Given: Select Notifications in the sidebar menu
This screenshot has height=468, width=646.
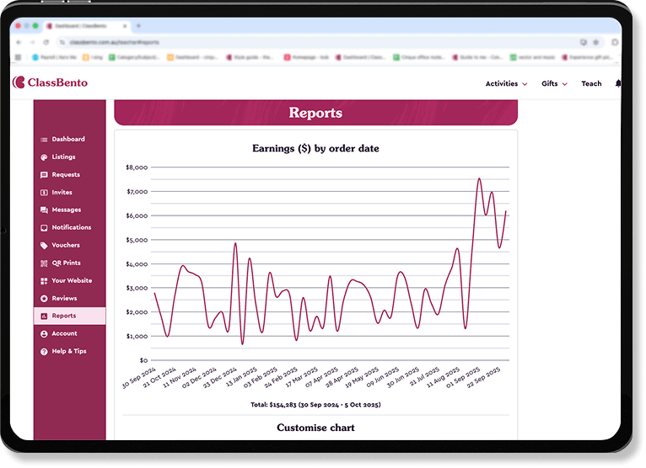Looking at the screenshot, I should click(72, 227).
